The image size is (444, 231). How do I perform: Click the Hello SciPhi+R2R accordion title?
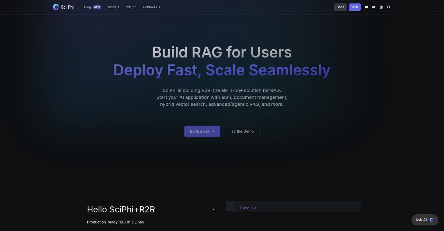121,209
